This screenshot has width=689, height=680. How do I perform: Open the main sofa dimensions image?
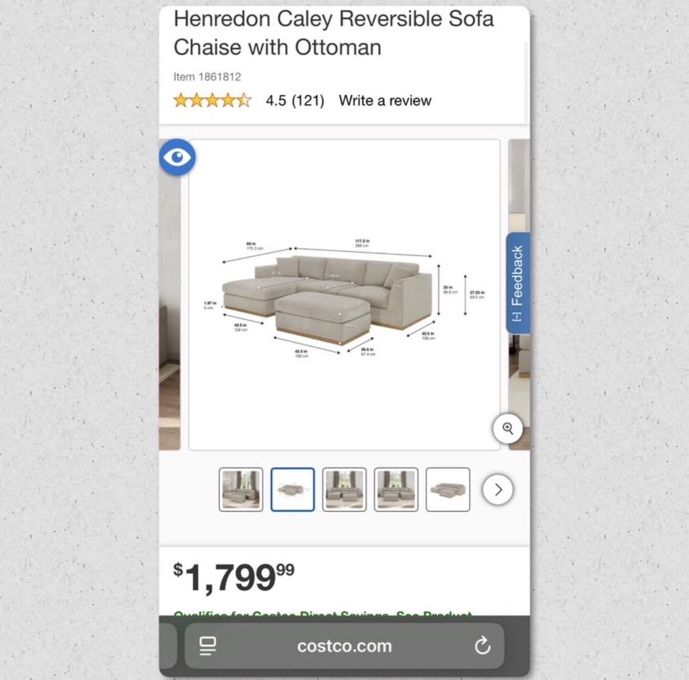tap(344, 295)
